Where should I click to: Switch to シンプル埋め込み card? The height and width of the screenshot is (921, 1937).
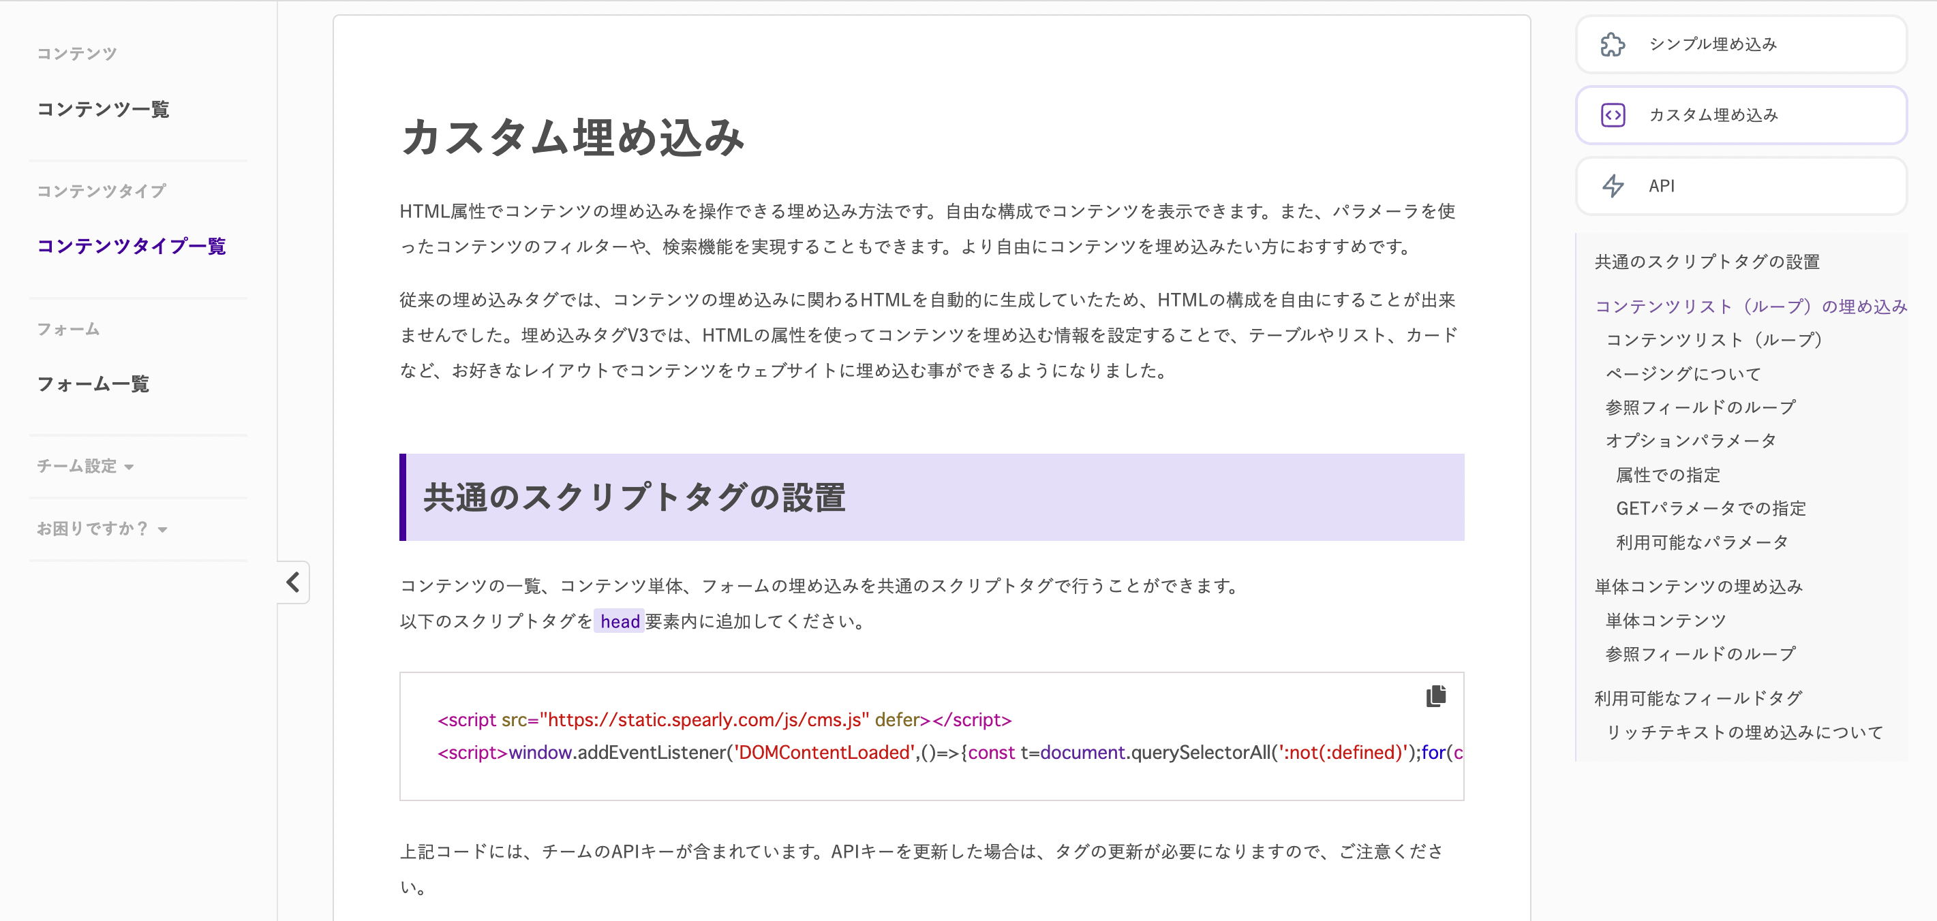pos(1741,44)
